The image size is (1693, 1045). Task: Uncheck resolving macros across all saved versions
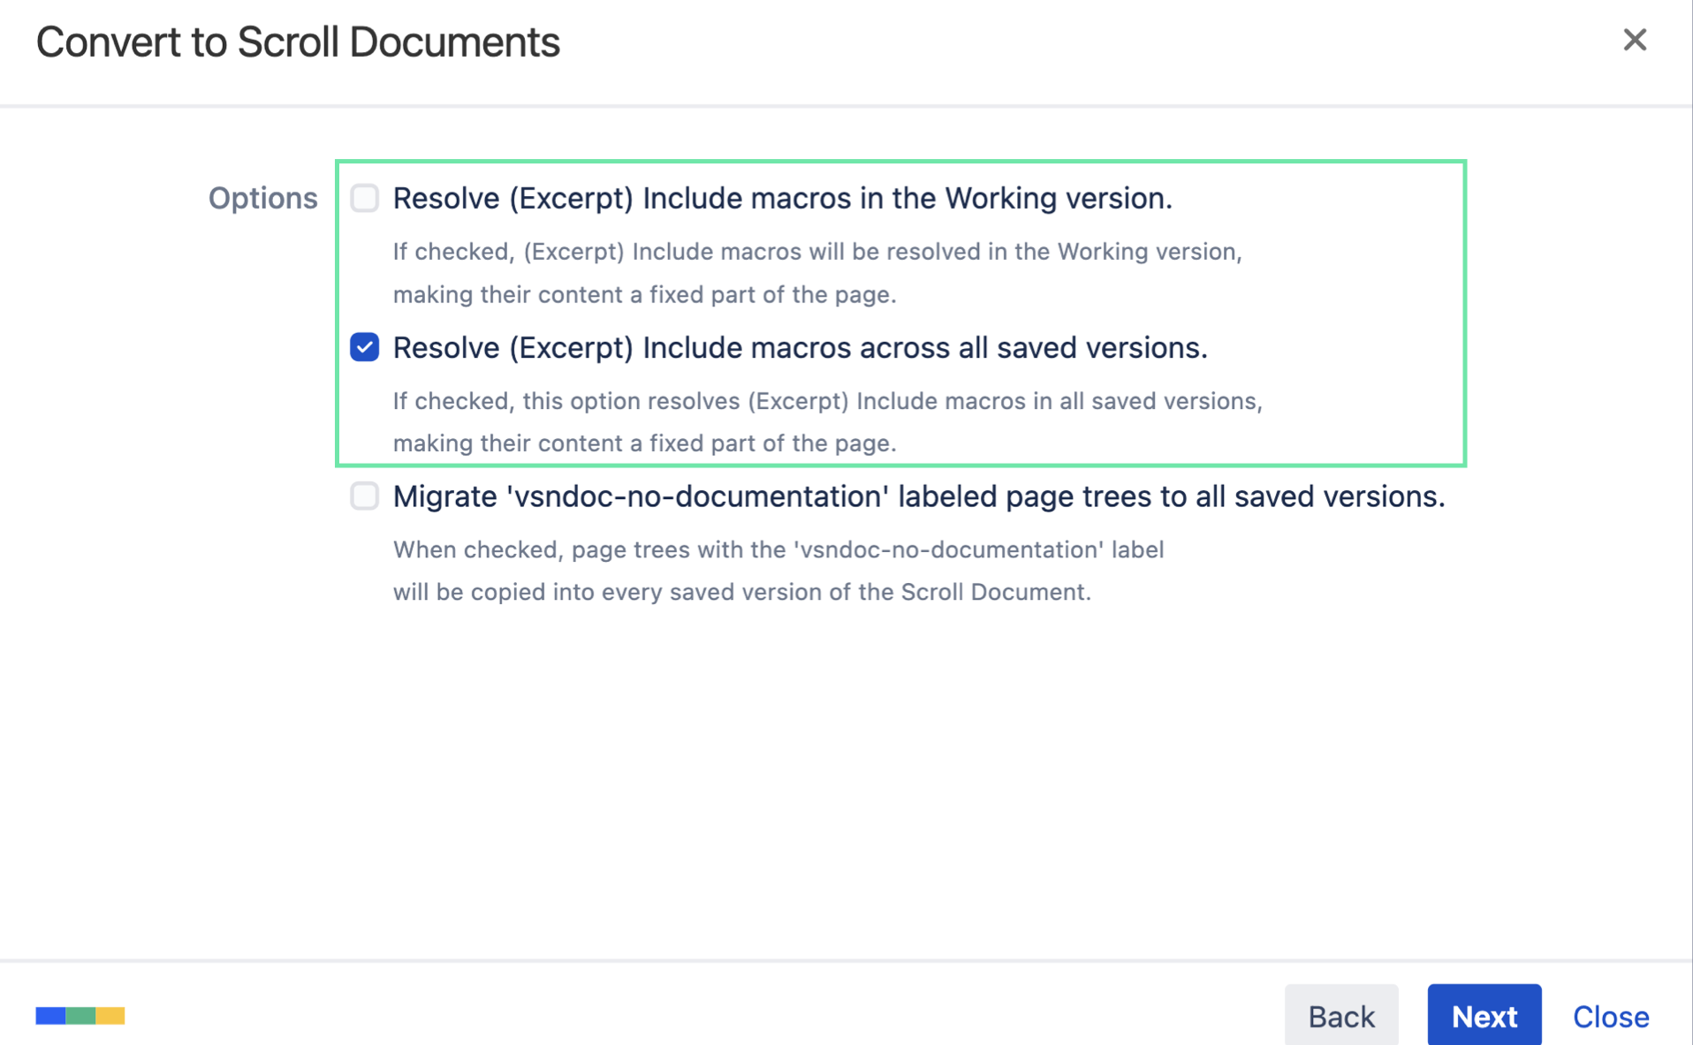click(364, 347)
